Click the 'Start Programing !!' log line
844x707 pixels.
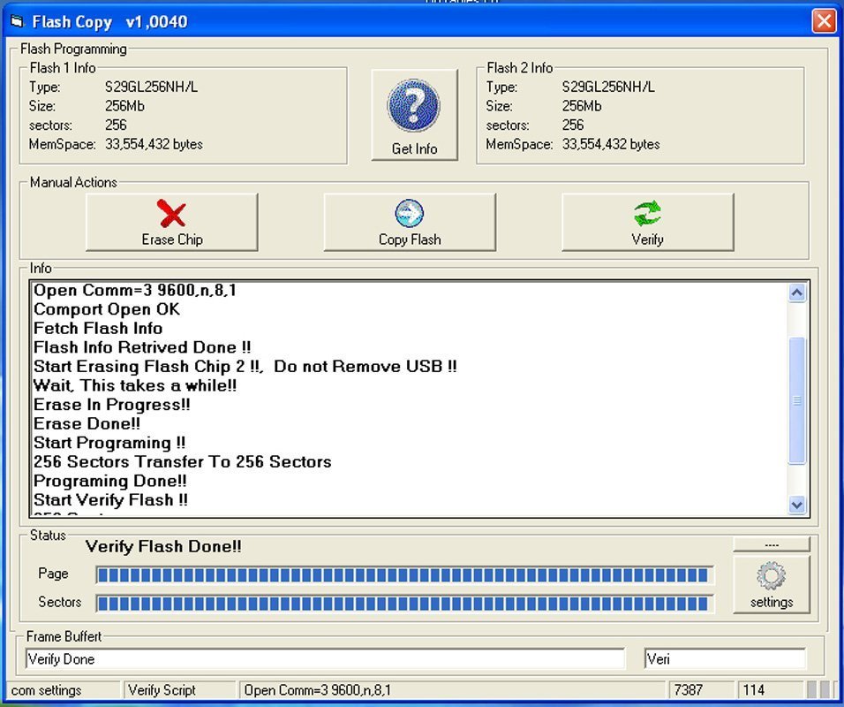click(109, 443)
